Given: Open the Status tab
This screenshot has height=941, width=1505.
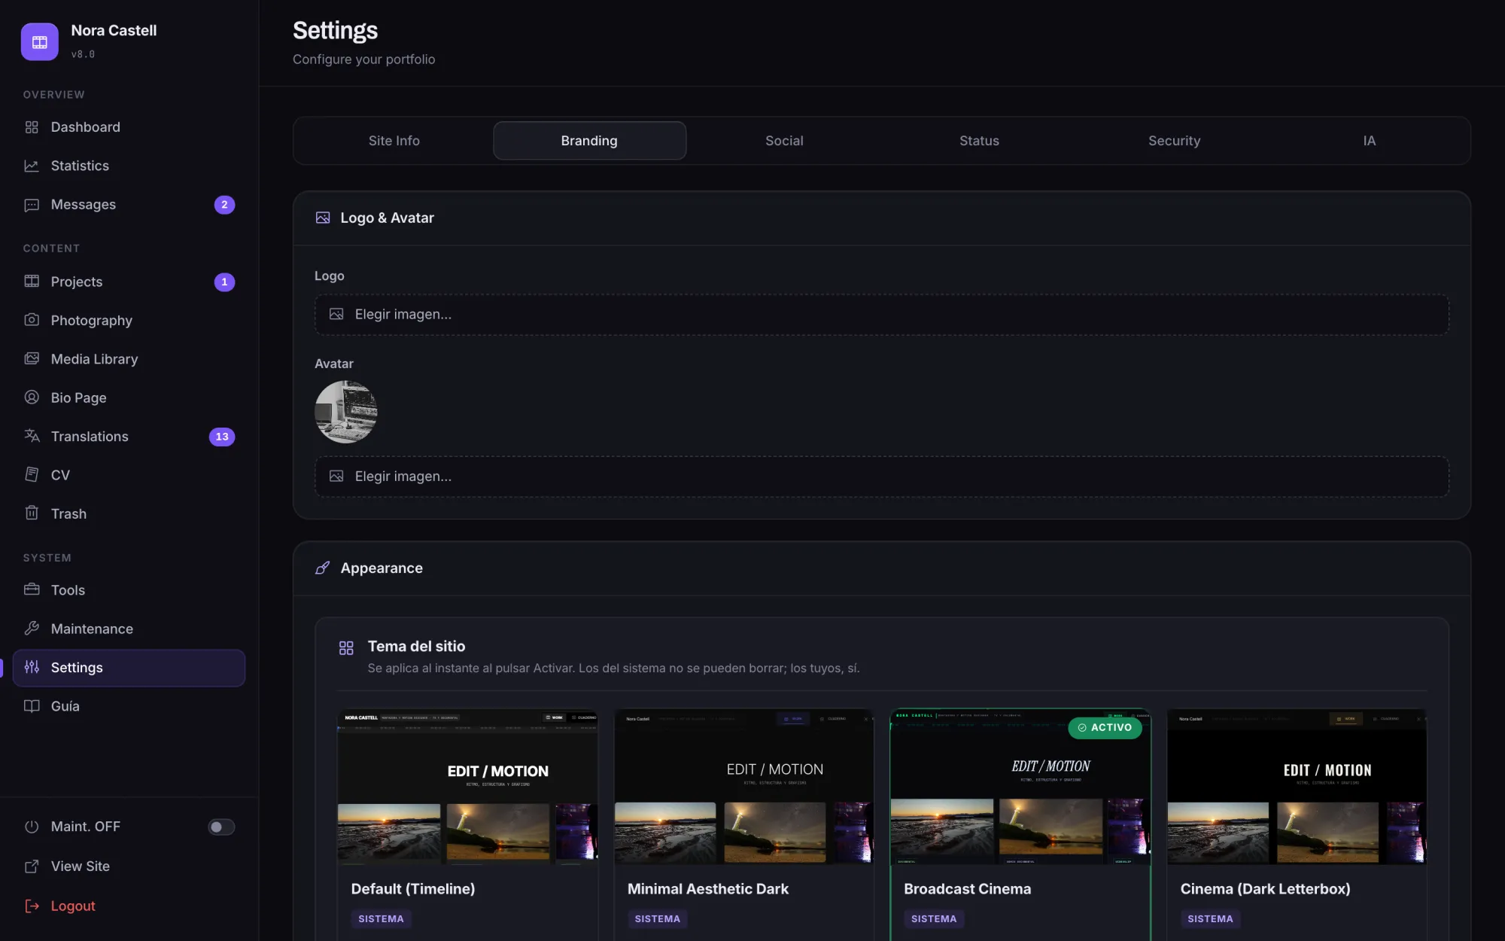Looking at the screenshot, I should [979, 141].
